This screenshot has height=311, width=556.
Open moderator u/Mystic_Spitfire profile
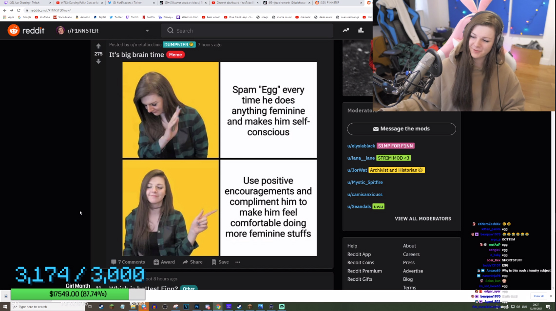[365, 183]
